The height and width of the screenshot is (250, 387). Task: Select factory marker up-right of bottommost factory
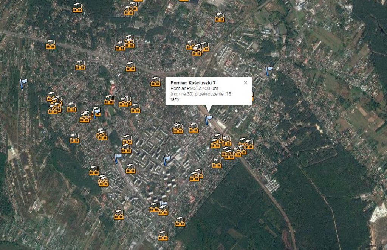(180, 222)
